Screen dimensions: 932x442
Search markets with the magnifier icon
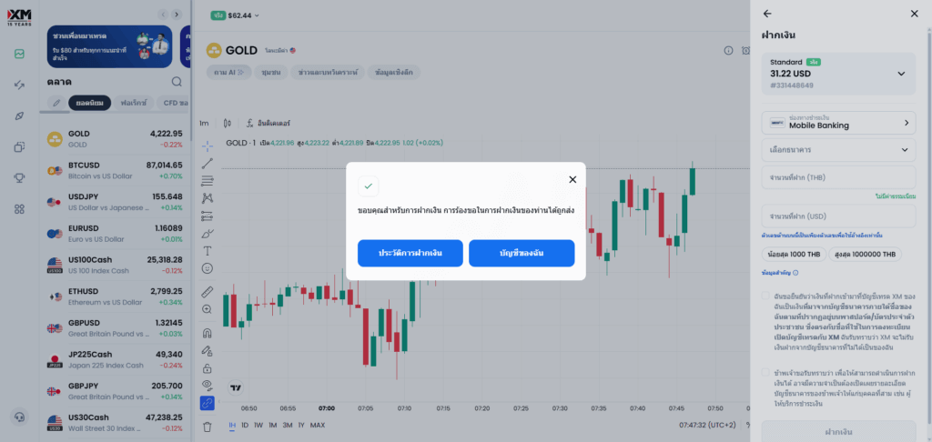pos(177,81)
